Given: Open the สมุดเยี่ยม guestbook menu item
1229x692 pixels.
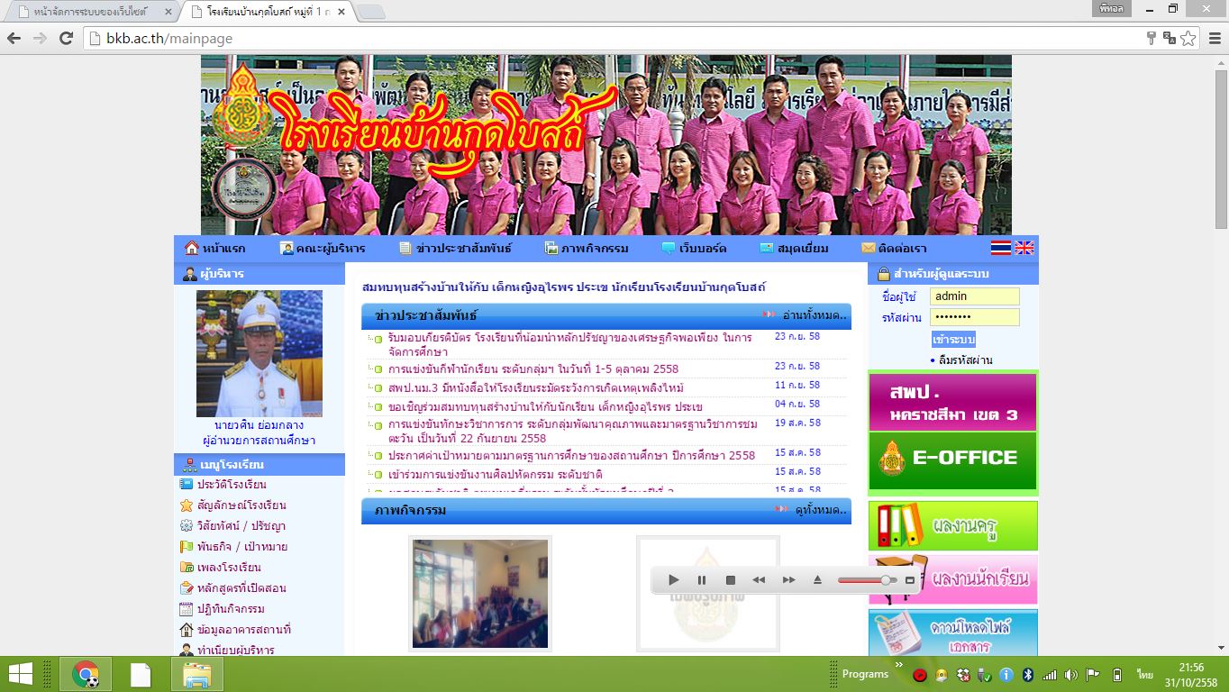Looking at the screenshot, I should tap(794, 248).
